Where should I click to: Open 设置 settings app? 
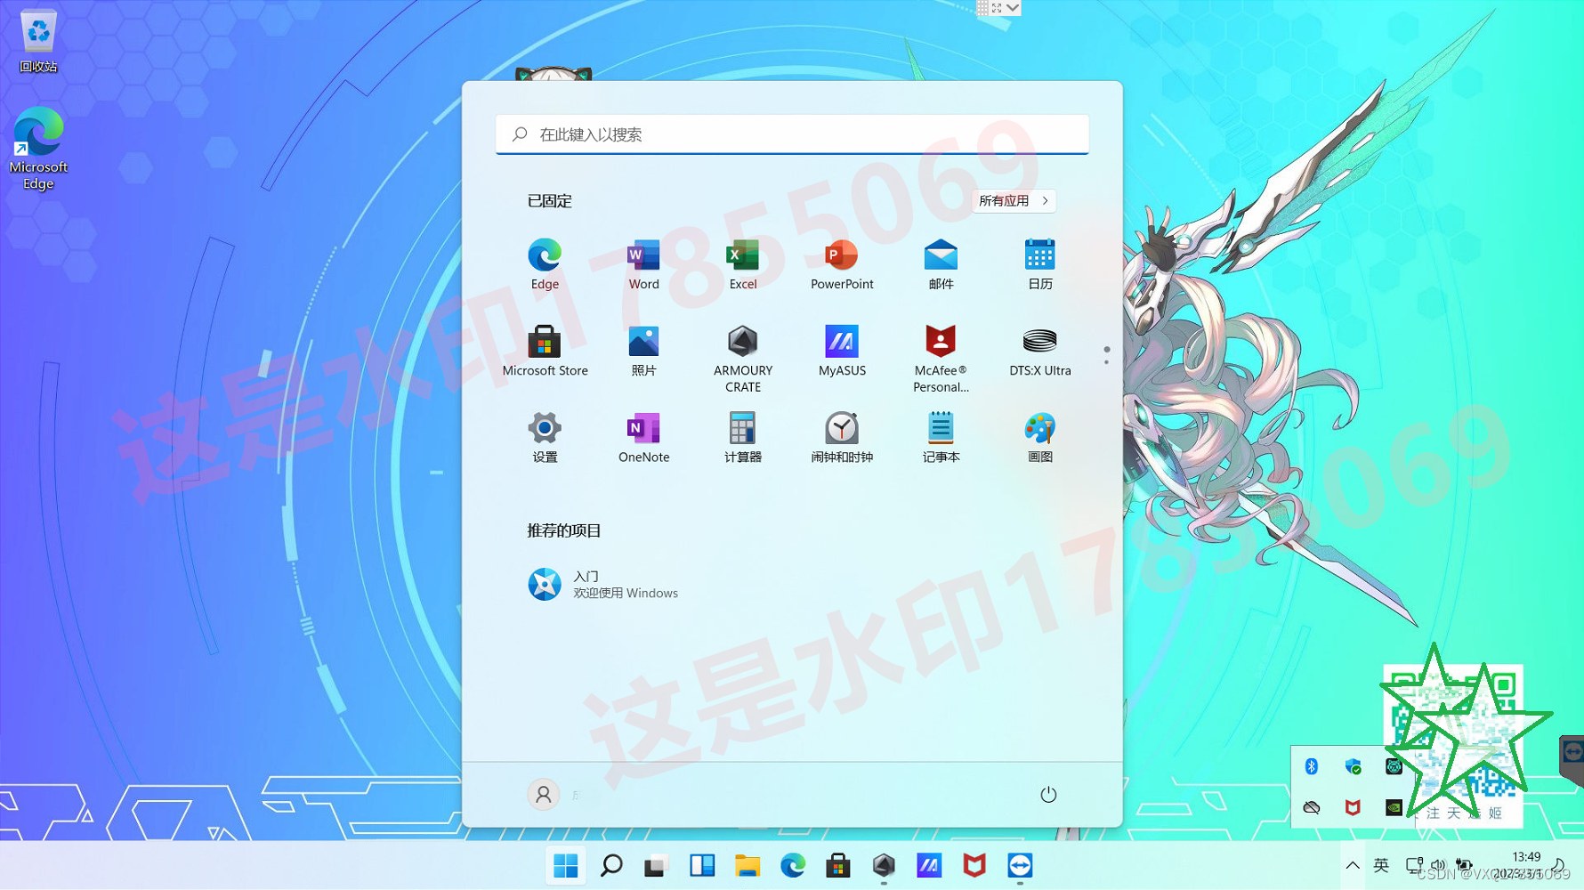545,438
